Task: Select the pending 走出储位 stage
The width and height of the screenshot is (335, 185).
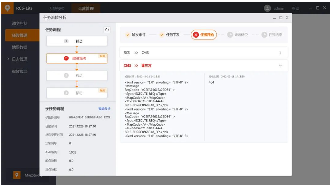Action: [238, 35]
